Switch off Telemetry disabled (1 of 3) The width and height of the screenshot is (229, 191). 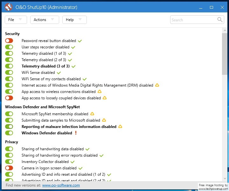[9, 53]
